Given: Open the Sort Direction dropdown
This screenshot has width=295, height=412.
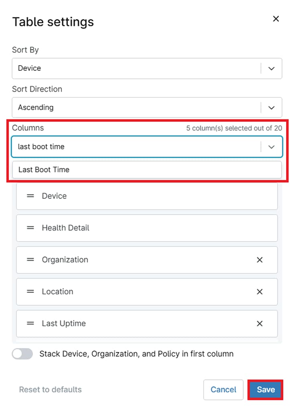Looking at the screenshot, I should pyautogui.click(x=271, y=107).
